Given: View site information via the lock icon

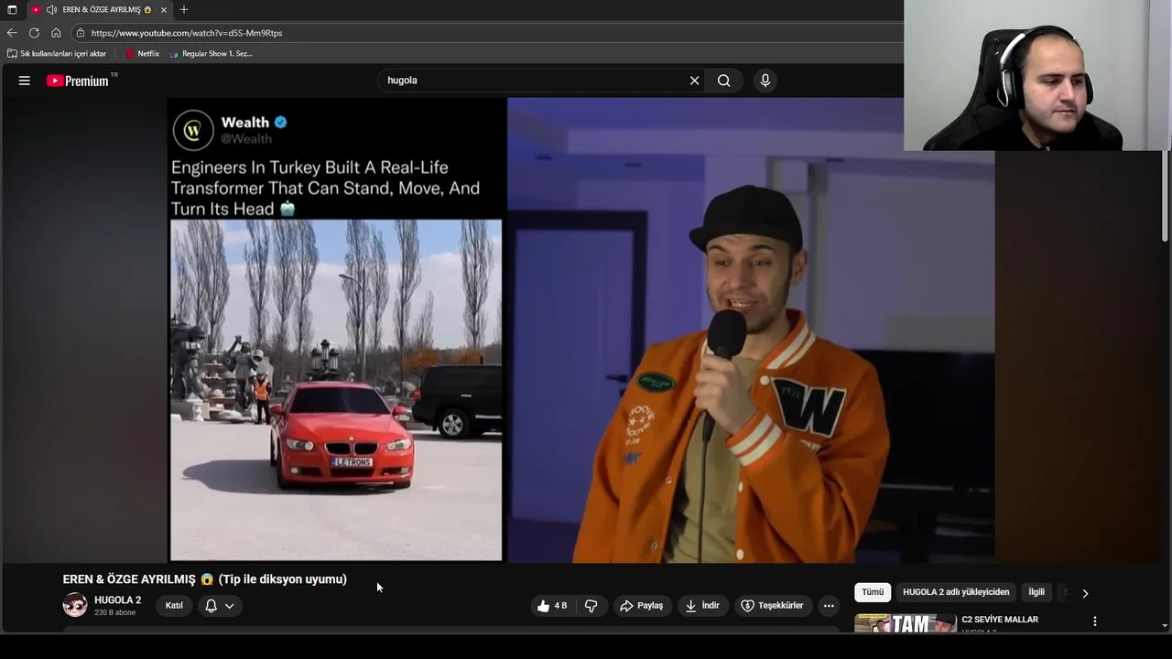Looking at the screenshot, I should pyautogui.click(x=81, y=33).
